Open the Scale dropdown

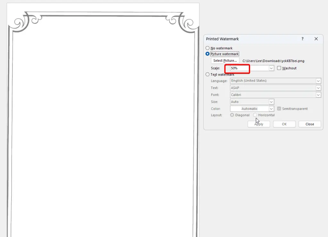271,68
